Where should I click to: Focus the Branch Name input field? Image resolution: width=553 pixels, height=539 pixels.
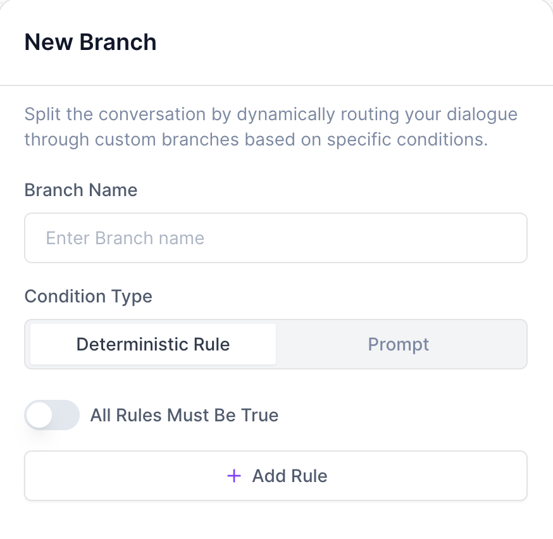pyautogui.click(x=275, y=238)
